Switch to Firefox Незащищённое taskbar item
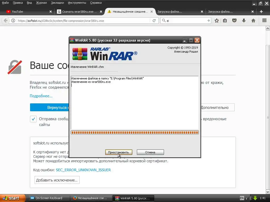The height and width of the screenshot is (202, 270). 91,198
